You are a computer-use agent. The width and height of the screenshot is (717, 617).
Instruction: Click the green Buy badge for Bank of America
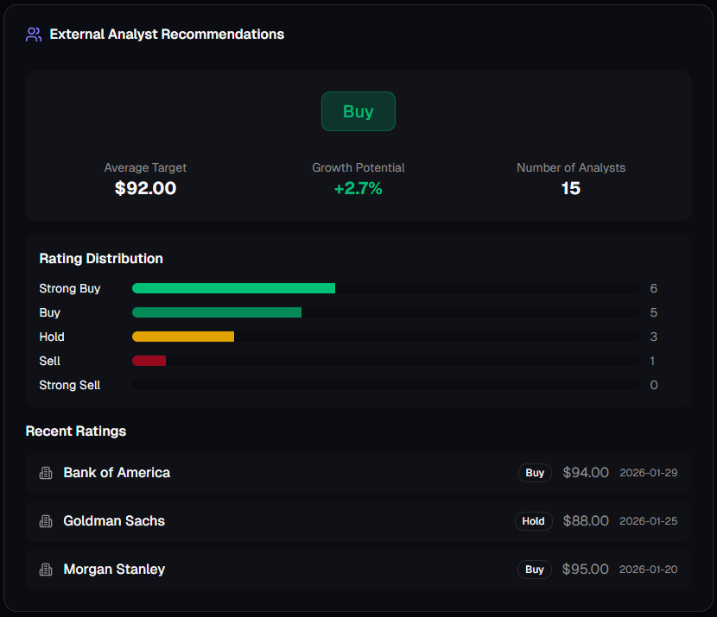coord(535,473)
